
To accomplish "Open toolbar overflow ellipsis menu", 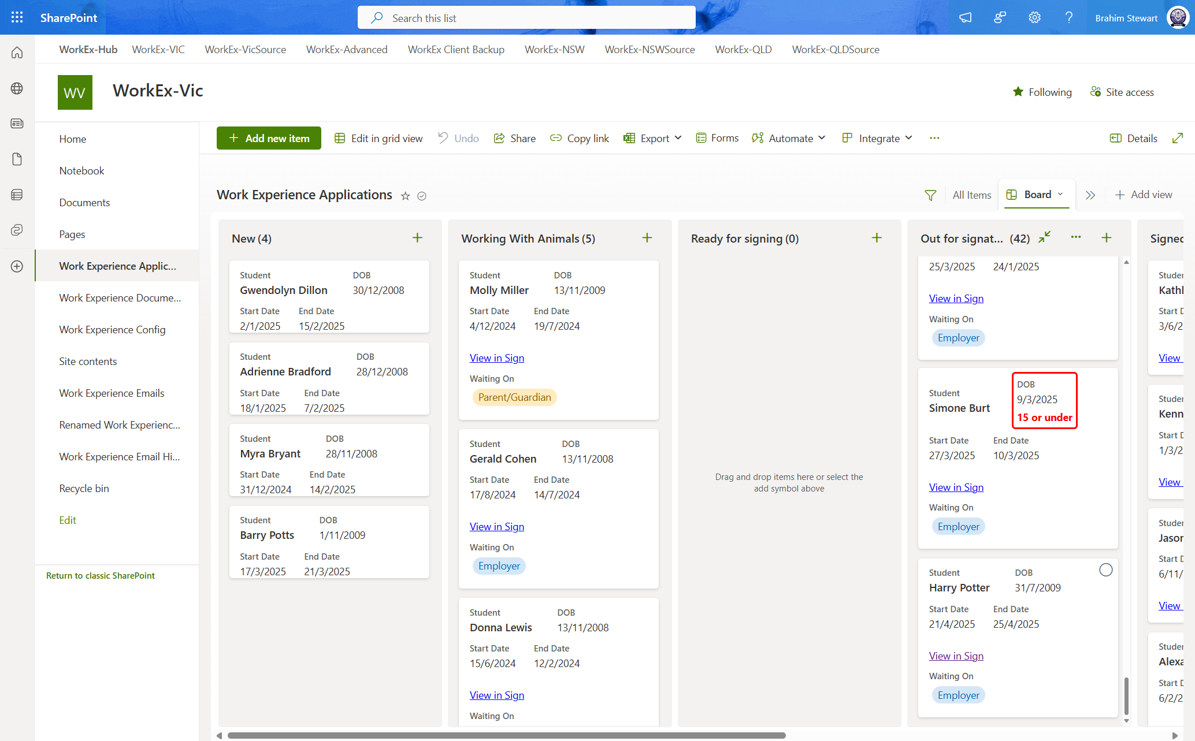I will (934, 138).
